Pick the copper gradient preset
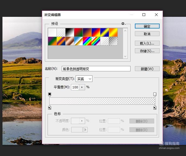The image size is (186, 156). click(x=70, y=41)
